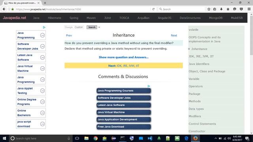Open the MongoDB menu in navbar

pos(216,18)
